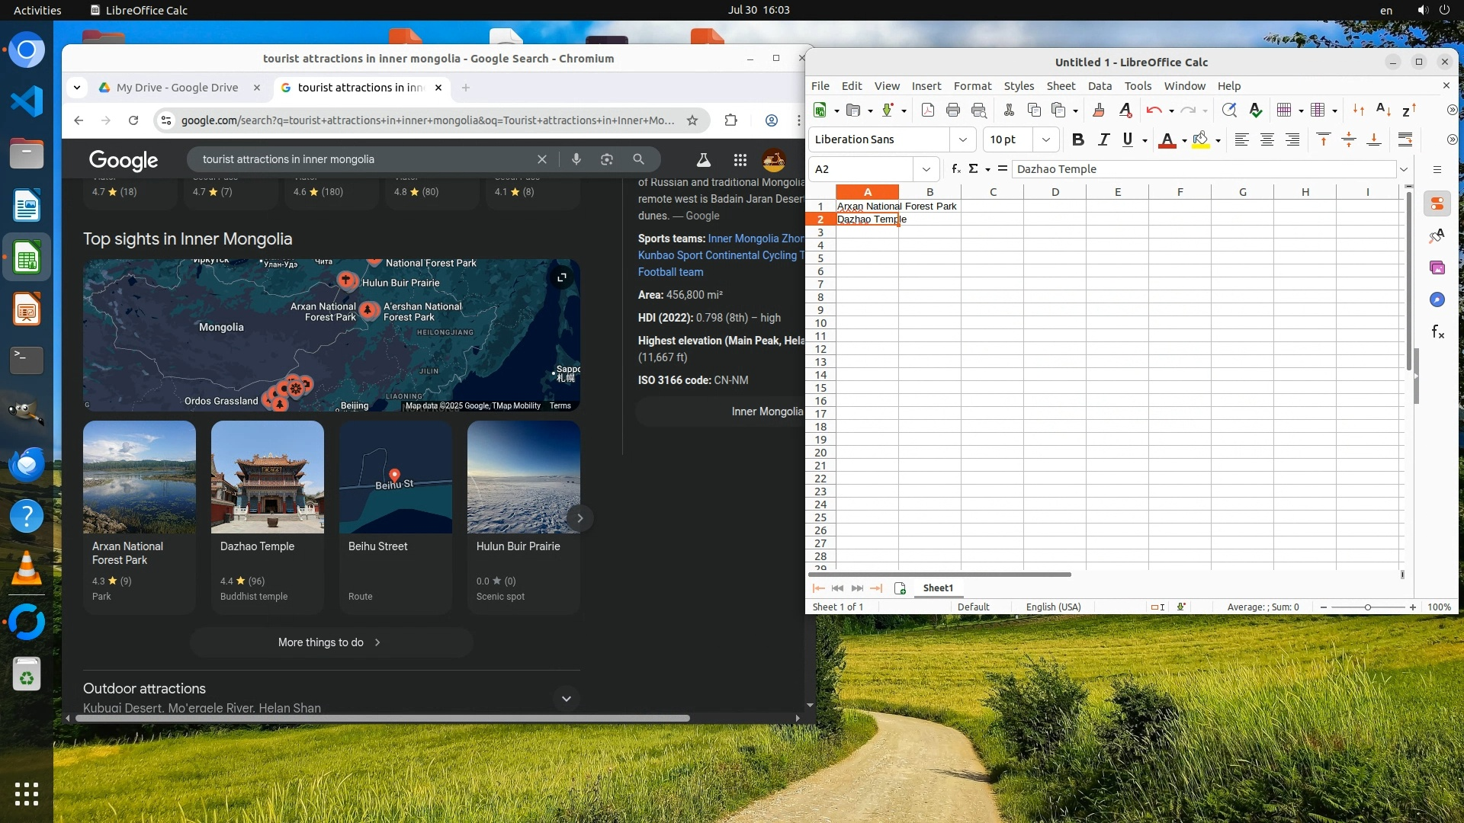Click the Sort Ascending icon

click(x=1383, y=110)
